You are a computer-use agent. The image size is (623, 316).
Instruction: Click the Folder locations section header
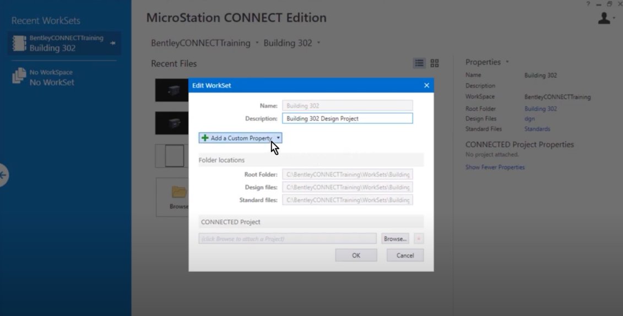311,160
